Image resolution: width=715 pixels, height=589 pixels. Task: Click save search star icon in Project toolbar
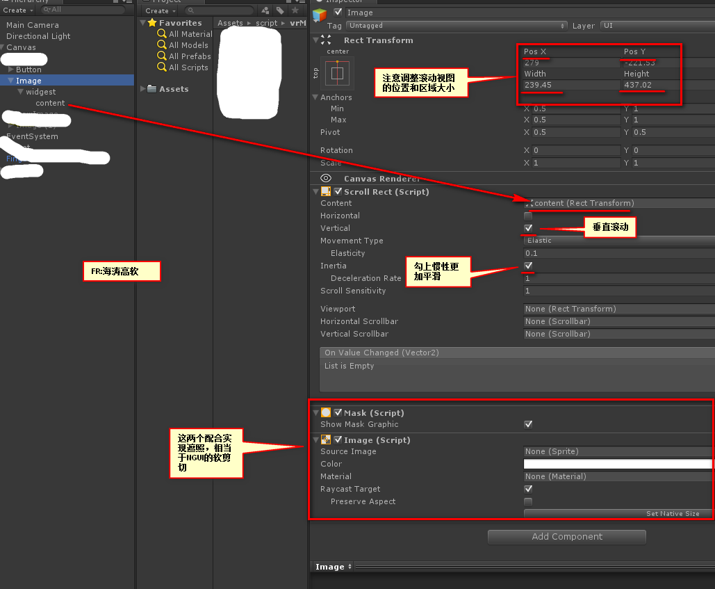point(295,10)
